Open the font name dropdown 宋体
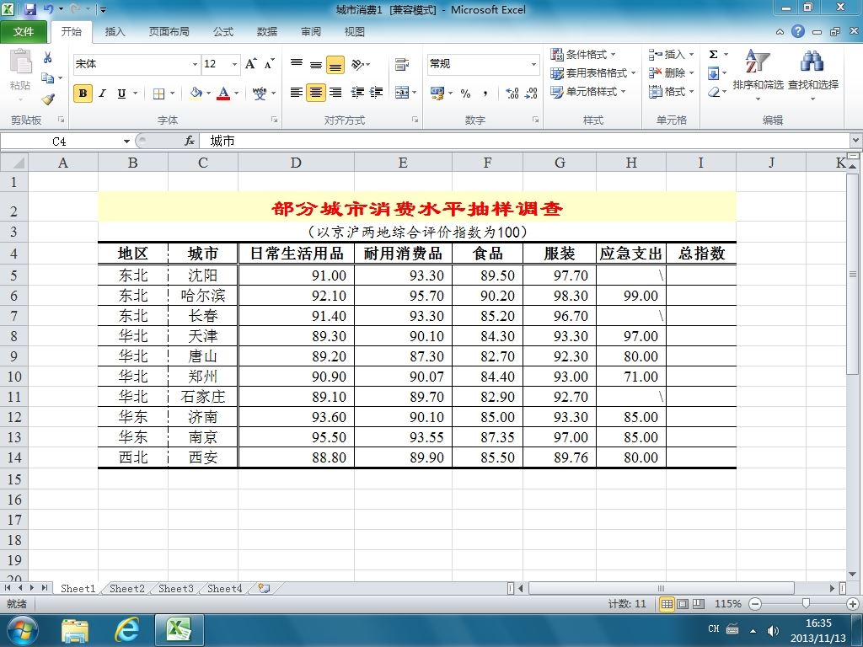 pyautogui.click(x=195, y=64)
